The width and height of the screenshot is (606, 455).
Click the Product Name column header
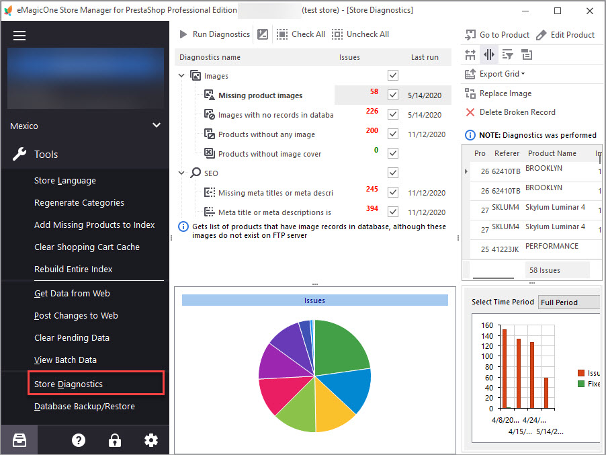[x=552, y=153]
